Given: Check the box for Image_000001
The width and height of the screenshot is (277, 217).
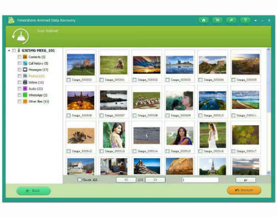Looking at the screenshot, I should click(x=101, y=80).
